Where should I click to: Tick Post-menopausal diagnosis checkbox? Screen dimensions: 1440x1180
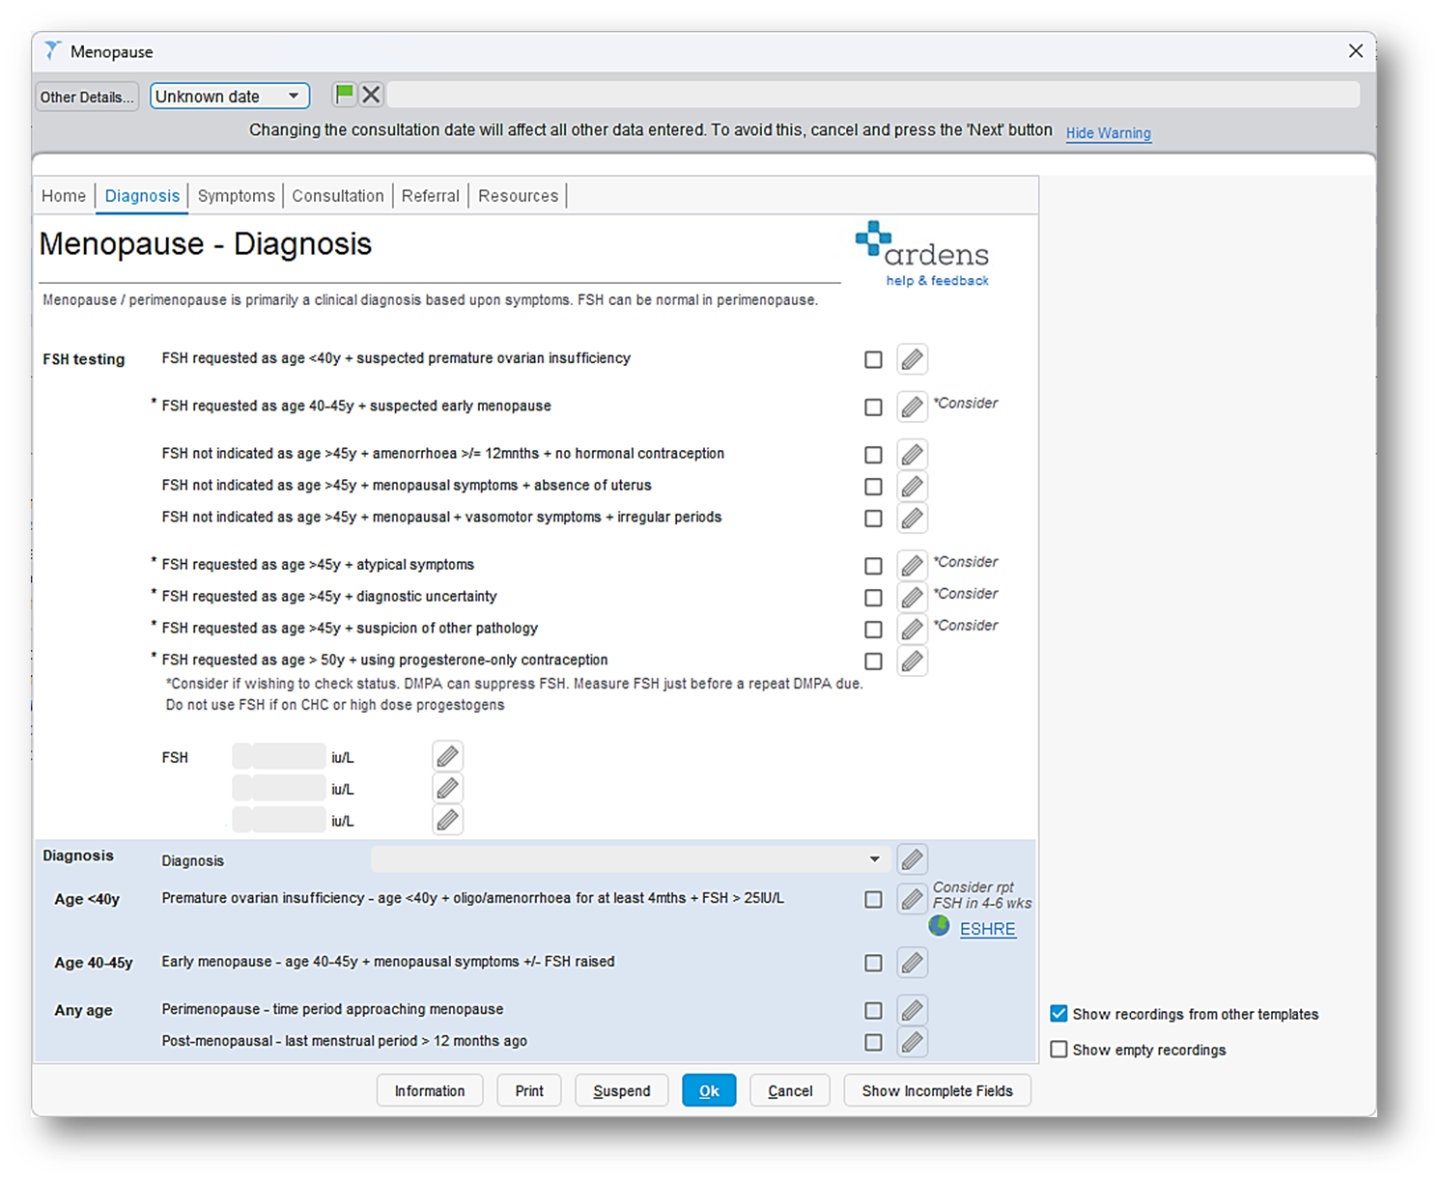[873, 1042]
